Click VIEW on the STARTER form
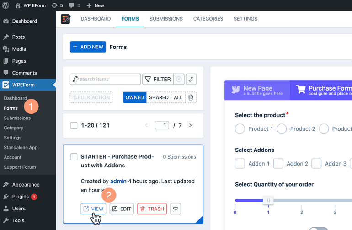Image resolution: width=352 pixels, height=230 pixels. [93, 209]
